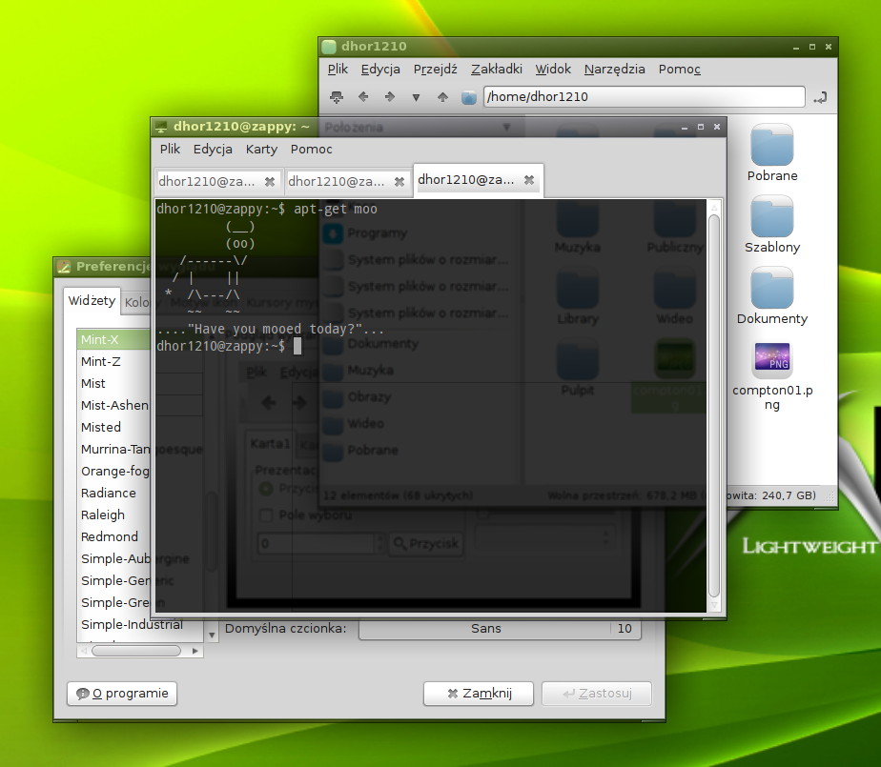Minimize the file manager window
The image size is (881, 767).
[795, 48]
